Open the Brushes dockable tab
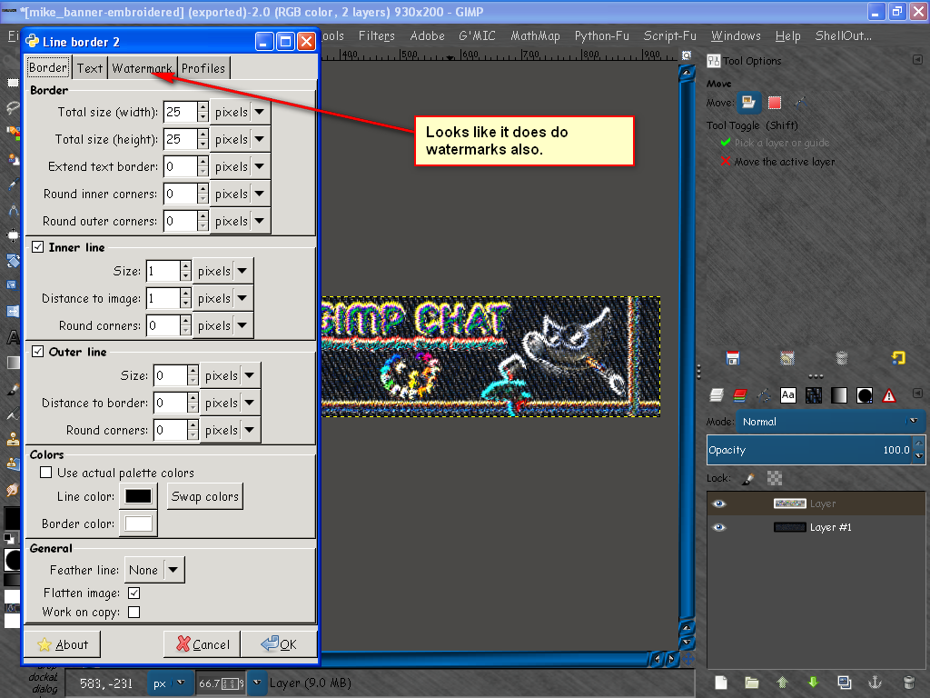This screenshot has height=698, width=930. click(865, 395)
